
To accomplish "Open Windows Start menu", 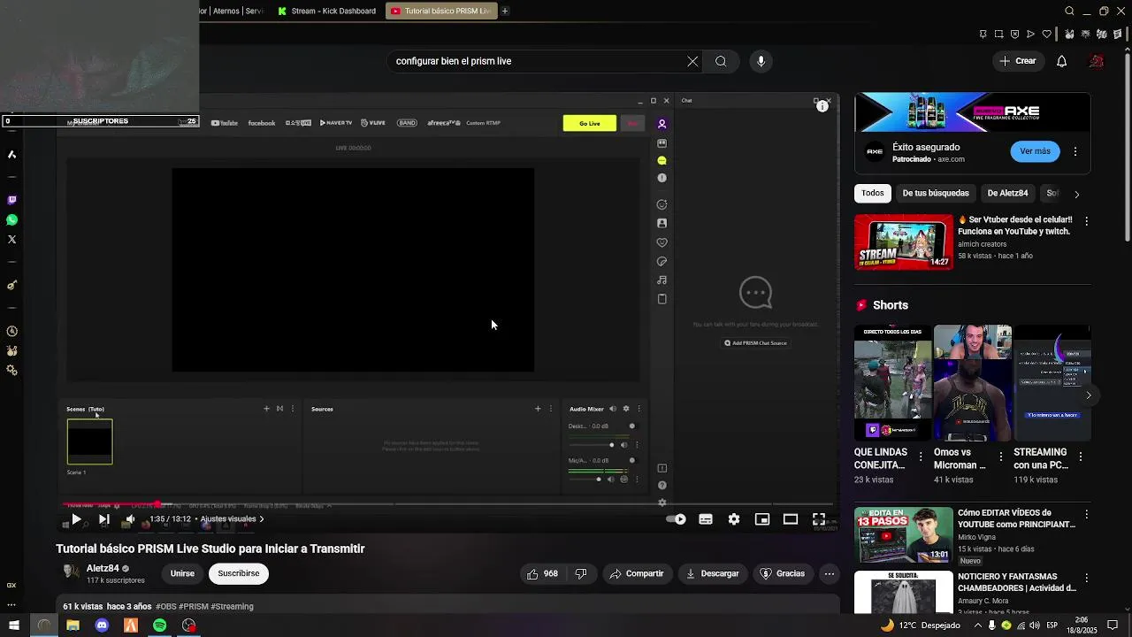I will tap(13, 625).
